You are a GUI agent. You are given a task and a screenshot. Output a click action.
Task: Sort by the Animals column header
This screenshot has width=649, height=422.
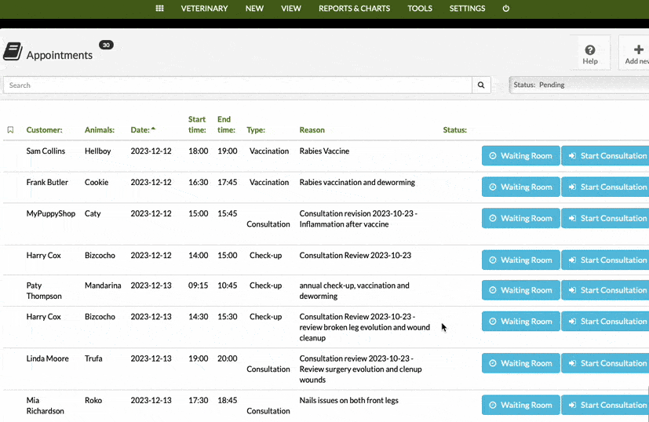pos(100,130)
